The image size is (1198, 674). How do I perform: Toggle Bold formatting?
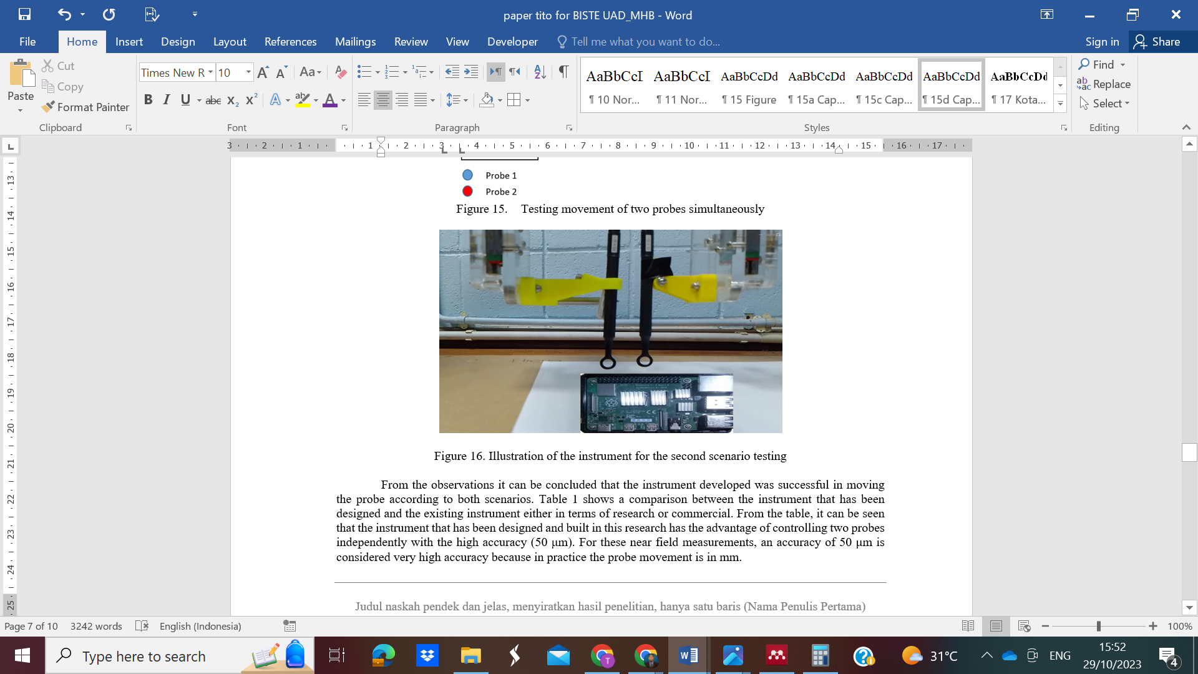point(148,100)
